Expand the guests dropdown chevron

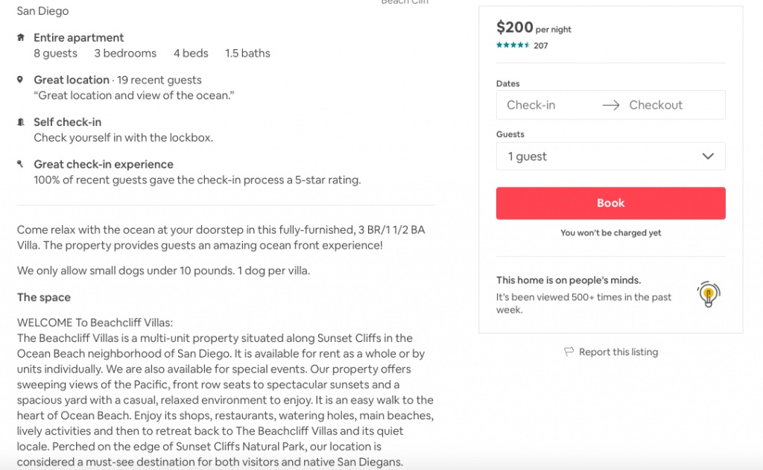[x=708, y=156]
